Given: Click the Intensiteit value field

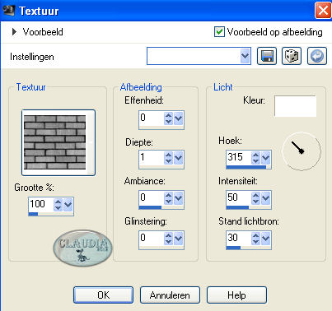Looking at the screenshot, I should point(238,198).
